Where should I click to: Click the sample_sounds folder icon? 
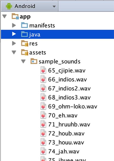34,61
